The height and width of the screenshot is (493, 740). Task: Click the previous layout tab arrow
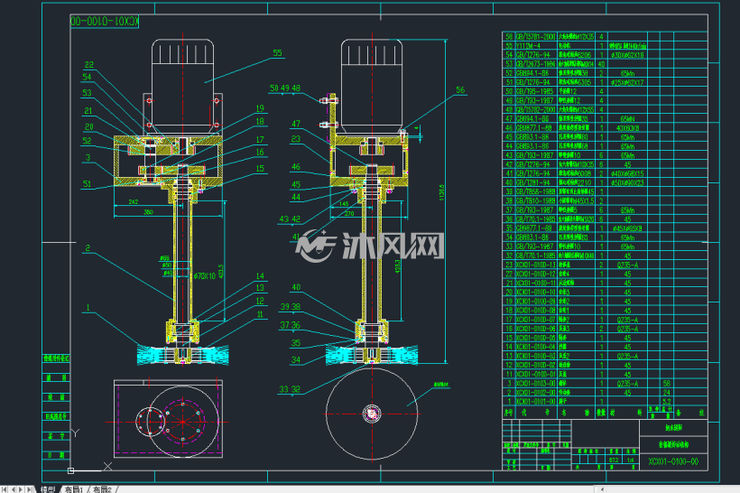pos(13,489)
